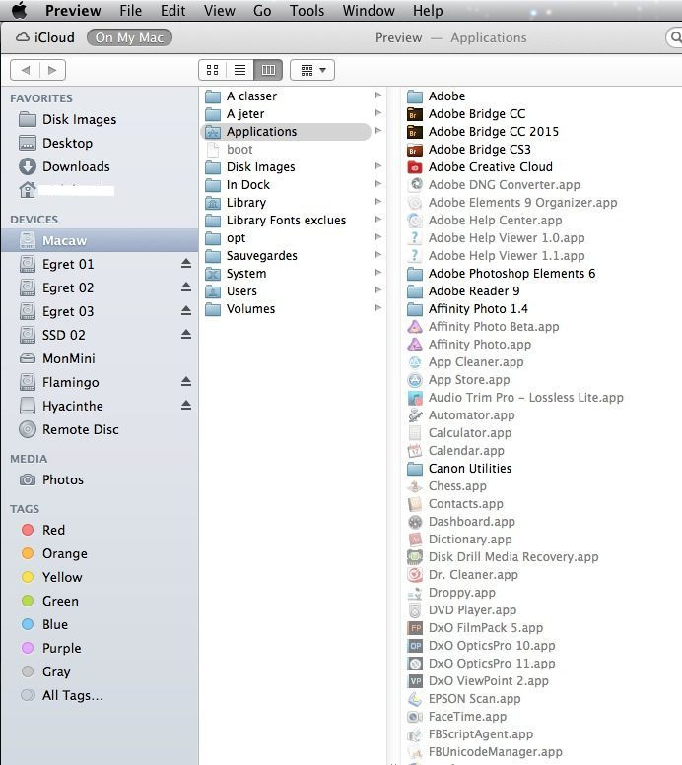The image size is (682, 765).
Task: Click the Adobe Bridge CC icon
Action: click(x=415, y=114)
